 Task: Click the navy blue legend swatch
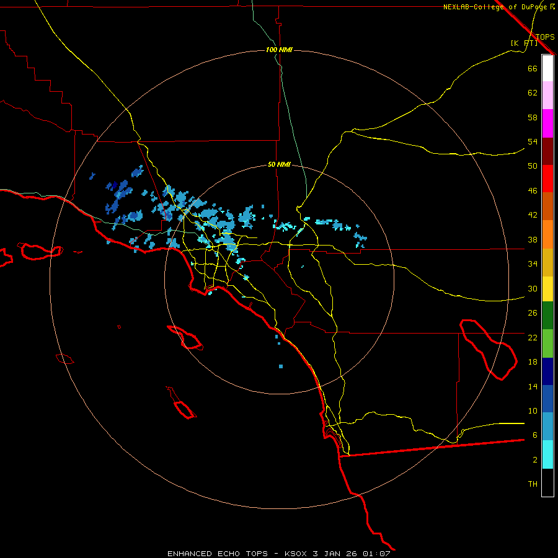tap(547, 371)
